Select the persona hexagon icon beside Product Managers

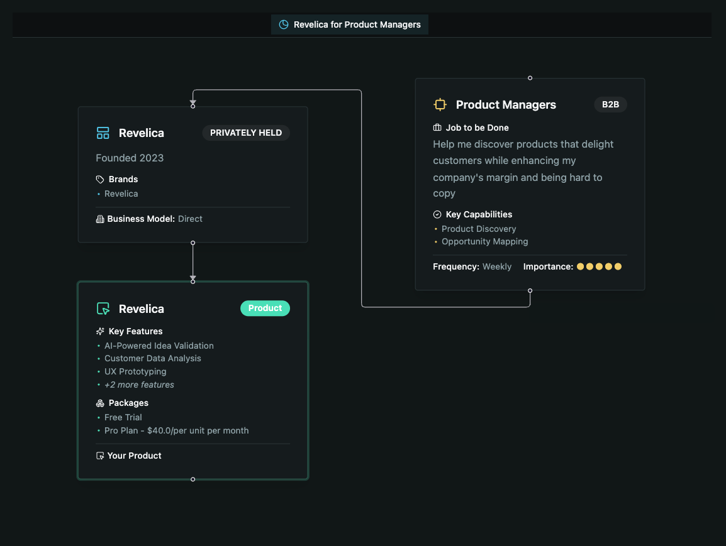point(440,105)
